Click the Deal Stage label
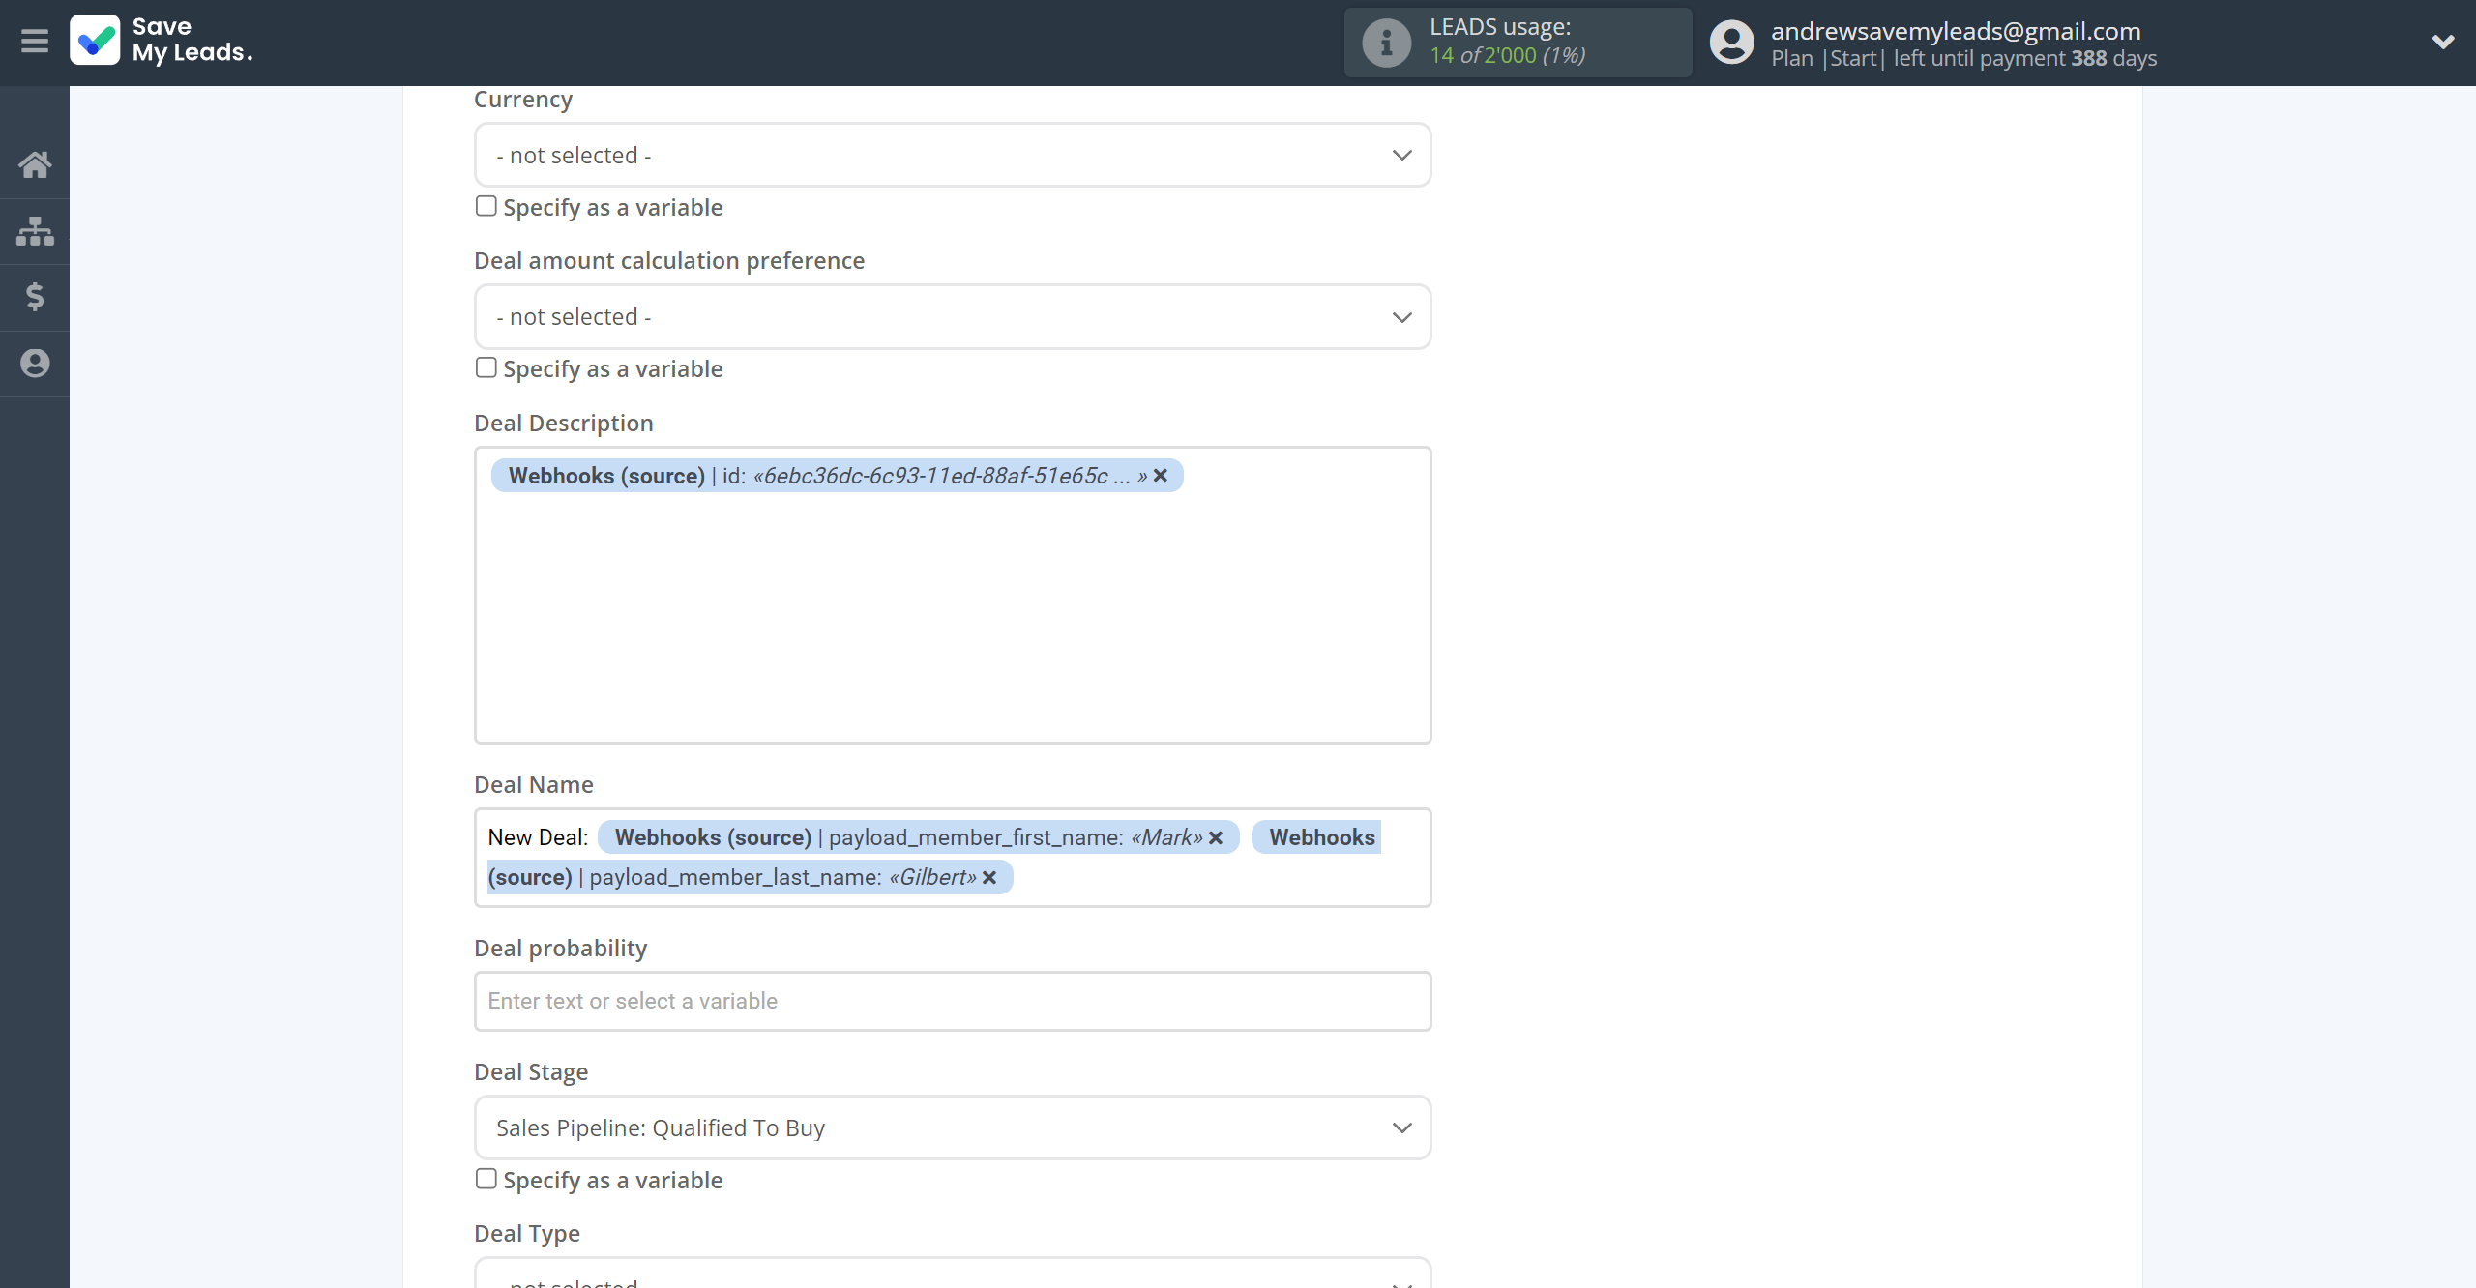Image resolution: width=2476 pixels, height=1288 pixels. click(x=531, y=1072)
